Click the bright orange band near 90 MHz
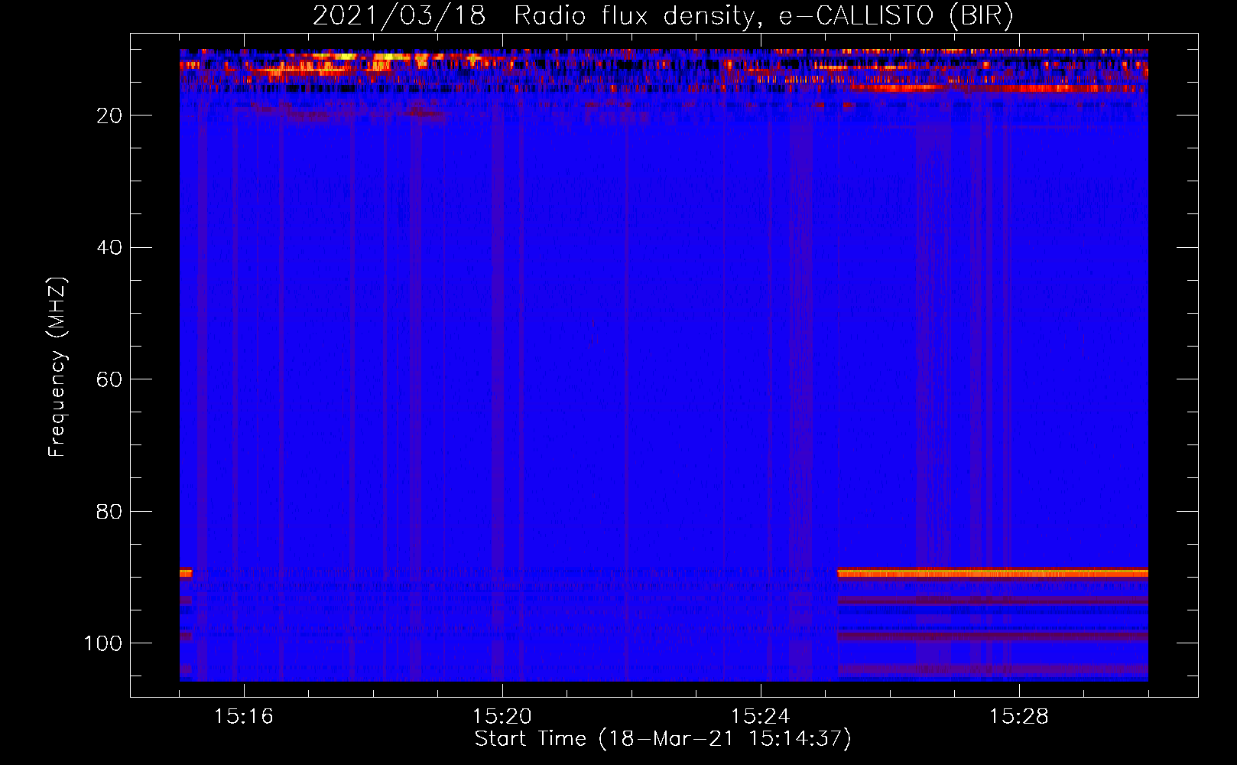 992,572
